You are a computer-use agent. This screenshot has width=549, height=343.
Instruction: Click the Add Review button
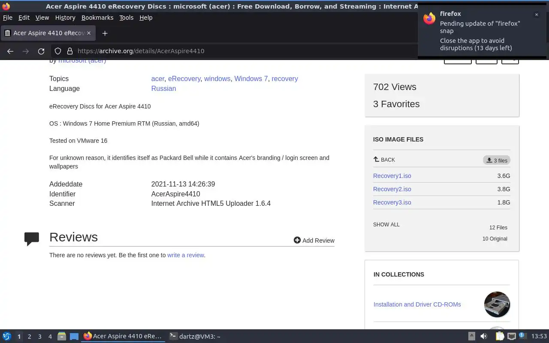click(314, 241)
